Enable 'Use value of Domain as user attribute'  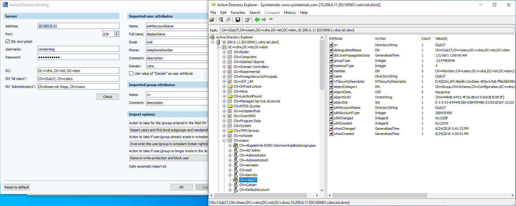[x=131, y=73]
